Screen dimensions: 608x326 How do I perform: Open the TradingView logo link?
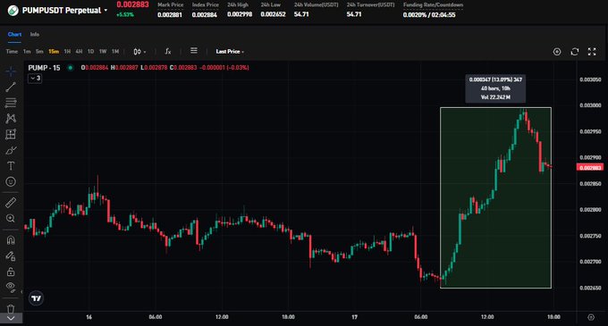(36, 298)
